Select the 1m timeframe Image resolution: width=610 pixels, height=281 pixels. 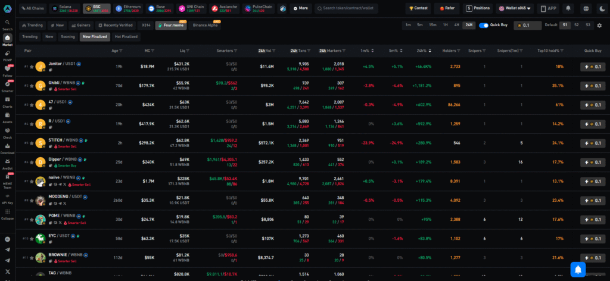[x=408, y=25]
